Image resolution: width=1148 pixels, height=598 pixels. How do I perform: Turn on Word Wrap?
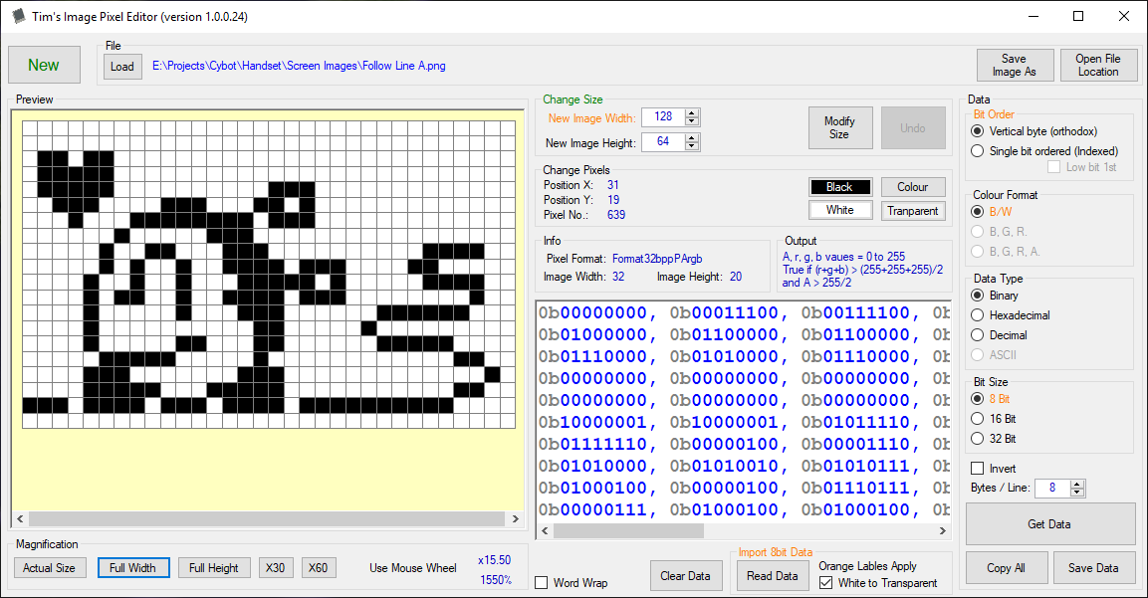543,582
